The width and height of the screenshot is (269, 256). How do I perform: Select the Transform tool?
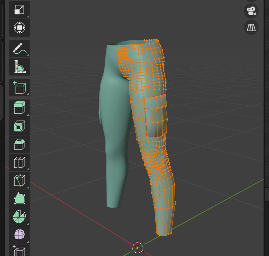click(20, 28)
